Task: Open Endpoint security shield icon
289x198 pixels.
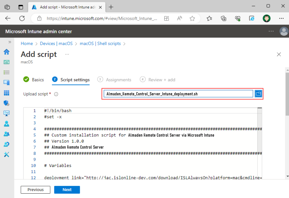Action: (6, 103)
